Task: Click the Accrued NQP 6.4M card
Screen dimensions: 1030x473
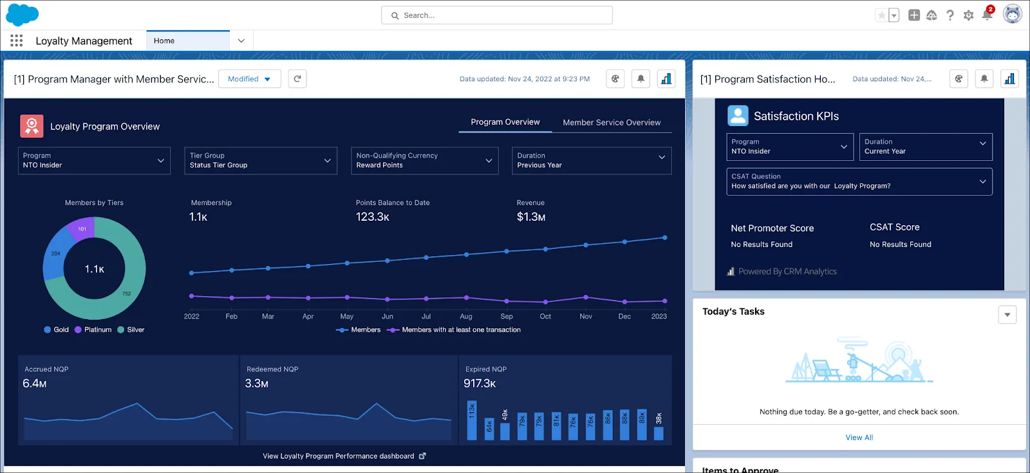Action: (x=128, y=400)
